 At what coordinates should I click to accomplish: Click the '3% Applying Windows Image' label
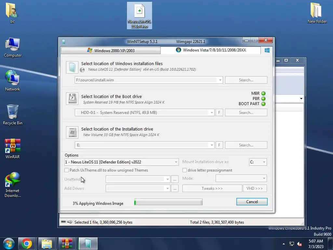(98, 203)
